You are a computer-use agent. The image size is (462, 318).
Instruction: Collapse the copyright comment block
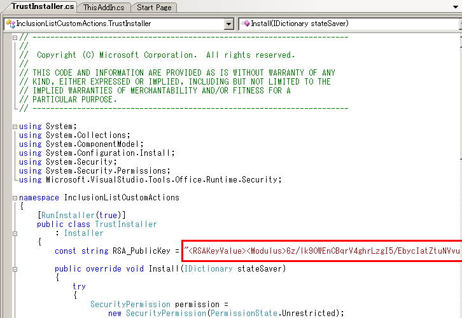pos(15,38)
